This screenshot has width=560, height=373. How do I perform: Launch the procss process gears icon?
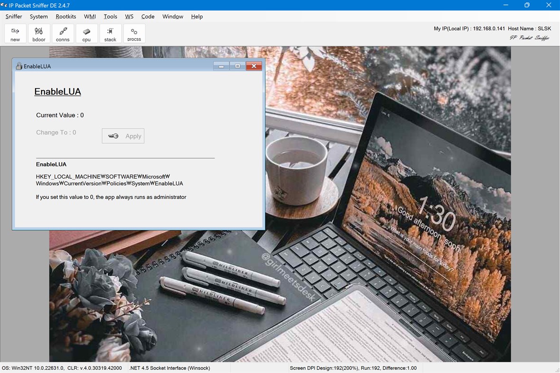click(x=134, y=33)
